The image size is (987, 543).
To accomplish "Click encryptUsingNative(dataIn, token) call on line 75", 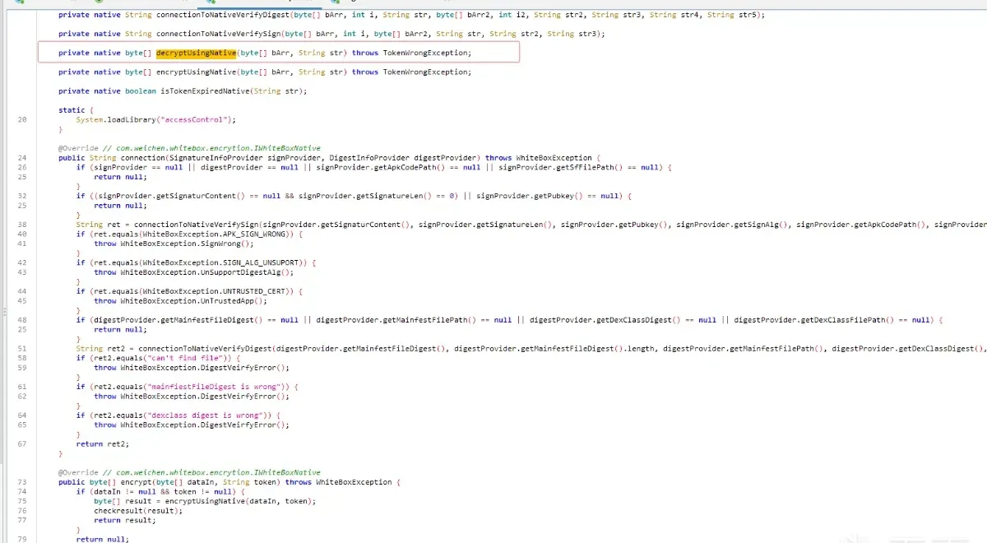I will [x=240, y=501].
